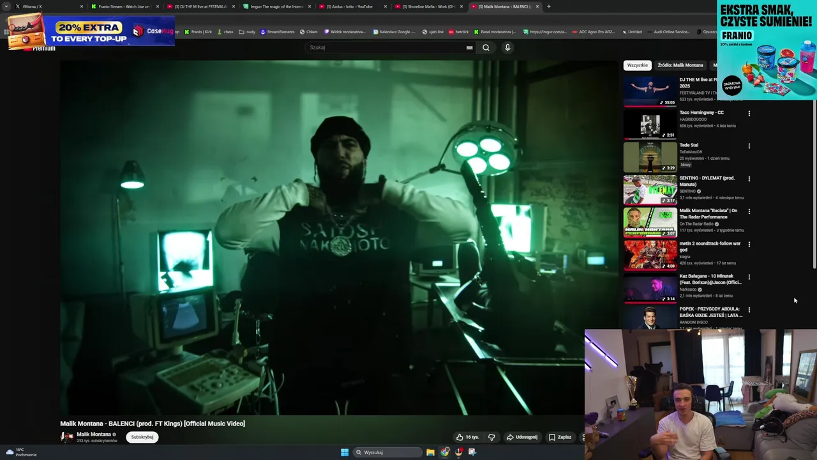Close the Główna / X tab

(x=82, y=6)
